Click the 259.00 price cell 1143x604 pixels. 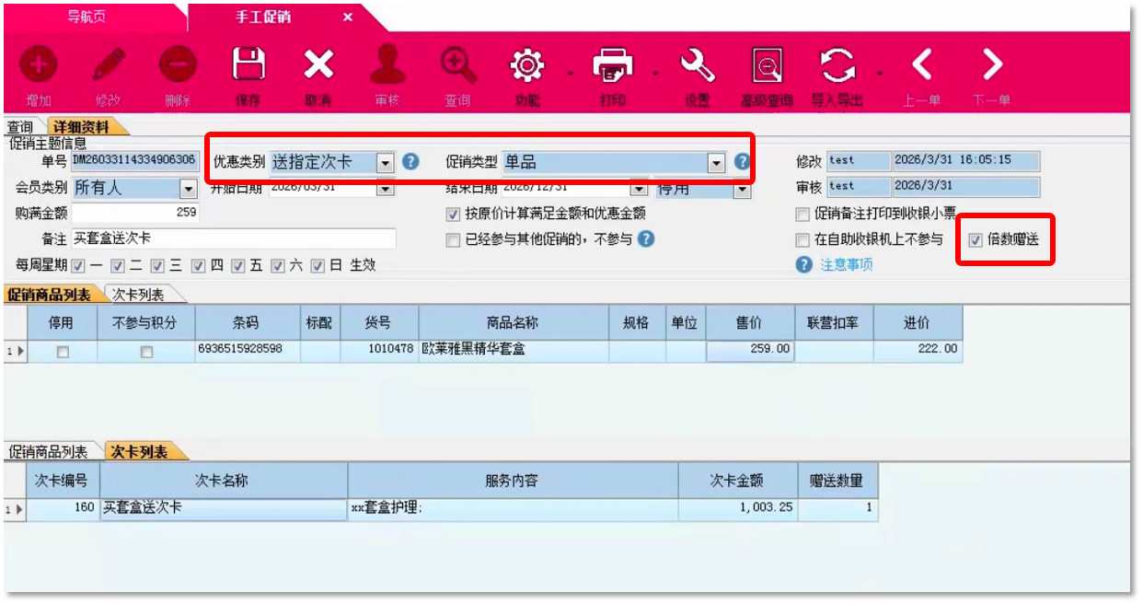pyautogui.click(x=750, y=350)
